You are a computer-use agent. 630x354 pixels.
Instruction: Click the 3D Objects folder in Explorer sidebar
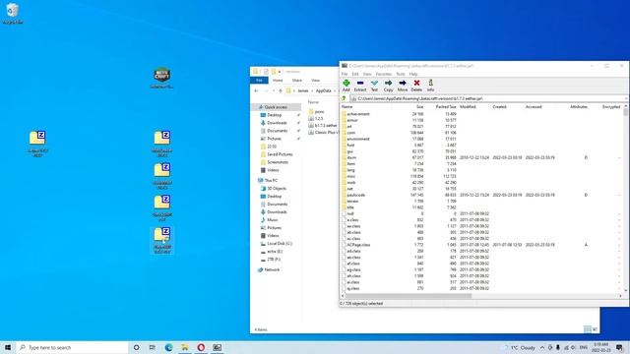pyautogui.click(x=273, y=188)
